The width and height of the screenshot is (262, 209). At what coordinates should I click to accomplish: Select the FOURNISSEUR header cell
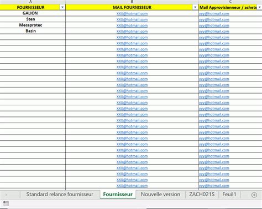tap(33, 7)
